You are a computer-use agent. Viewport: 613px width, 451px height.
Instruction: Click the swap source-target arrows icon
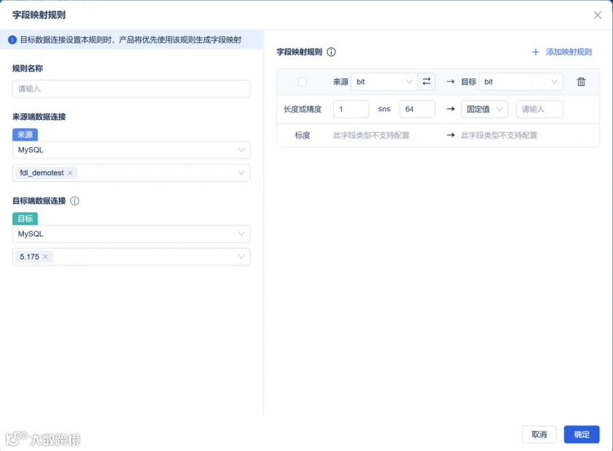(x=426, y=81)
